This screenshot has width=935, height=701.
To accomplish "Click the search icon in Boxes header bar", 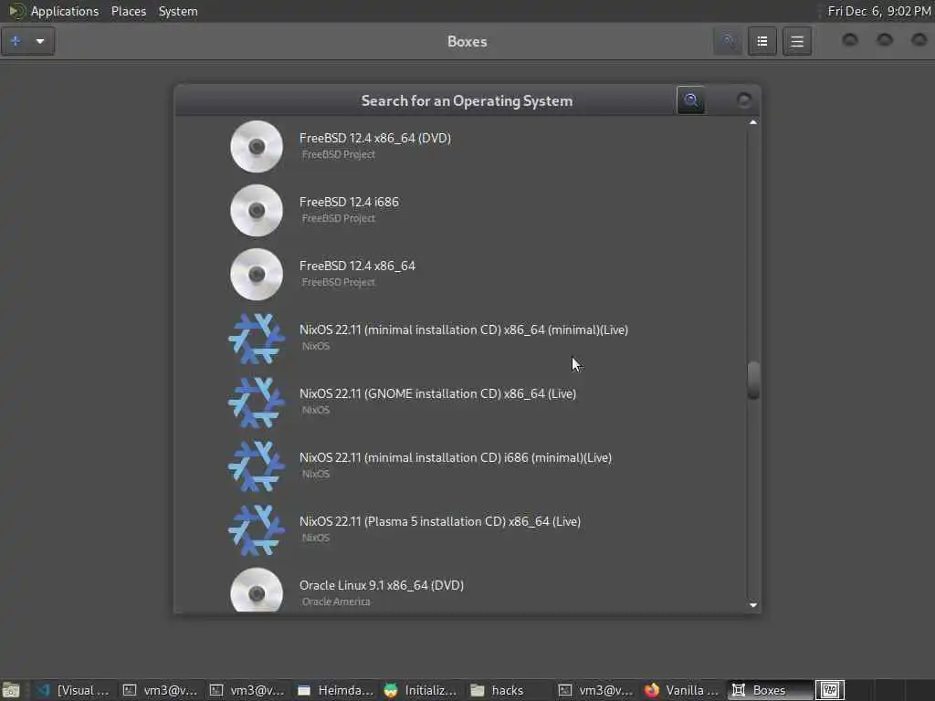I will click(728, 41).
